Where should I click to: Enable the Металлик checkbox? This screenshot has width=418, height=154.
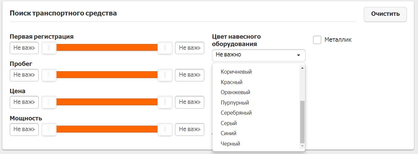click(317, 40)
